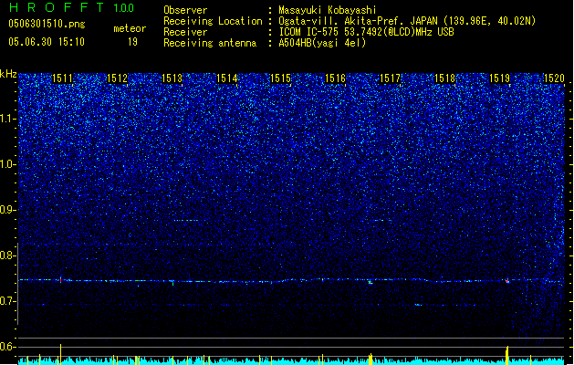The image size is (574, 365).
Task: Click the meteor echo below the 1517 marker
Action: click(x=370, y=282)
